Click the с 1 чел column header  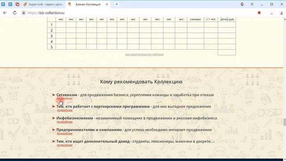(x=210, y=19)
